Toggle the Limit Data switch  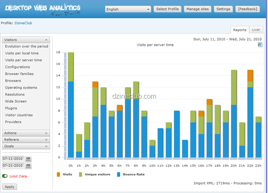coord(5,176)
